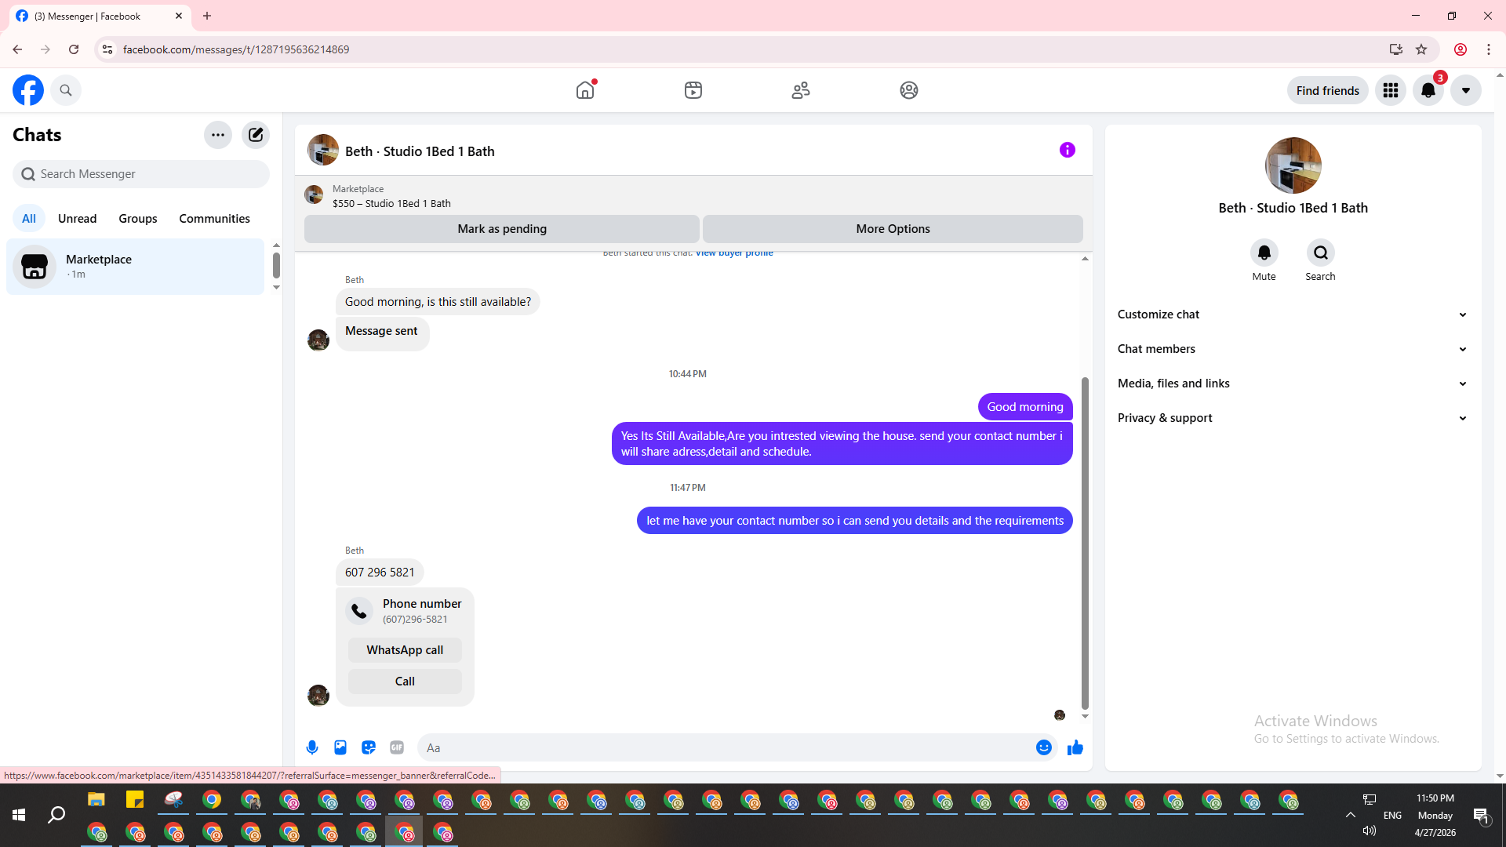The image size is (1506, 847).
Task: Open Chrome profile icon in the toolbar
Action: click(1461, 49)
